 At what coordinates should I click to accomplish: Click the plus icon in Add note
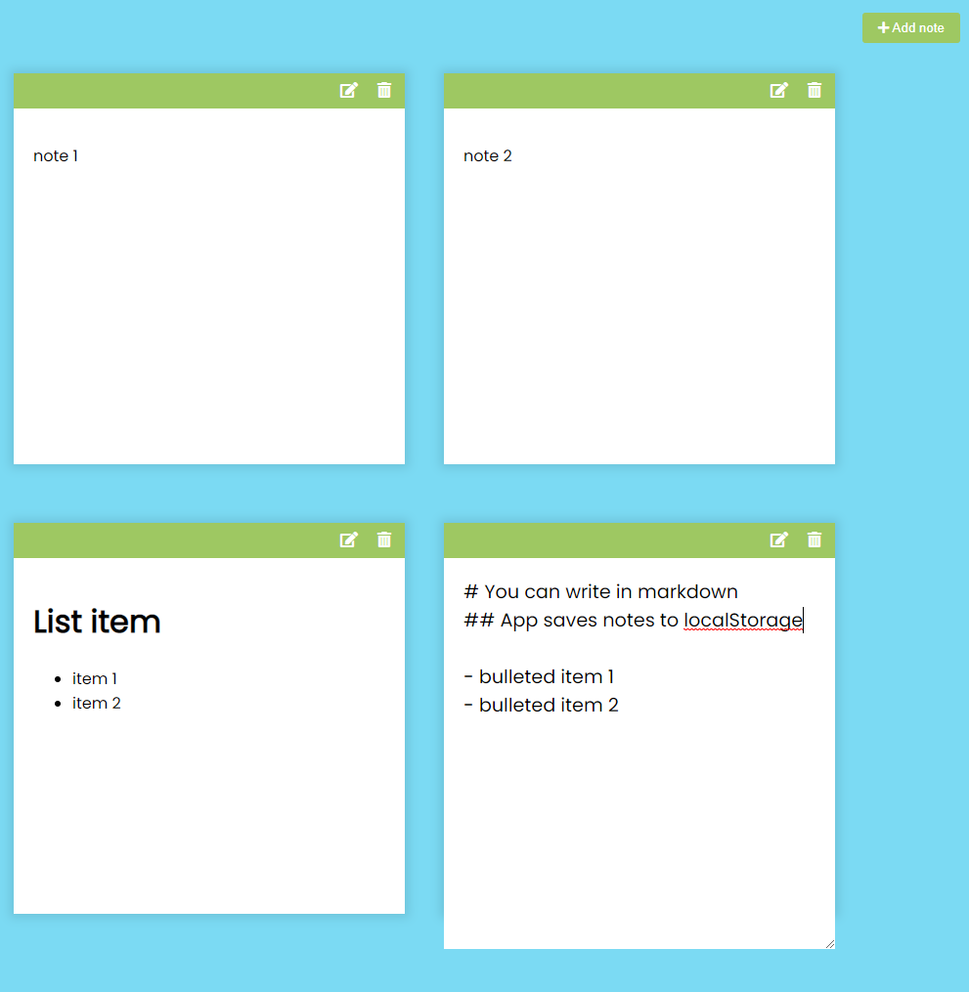(884, 27)
